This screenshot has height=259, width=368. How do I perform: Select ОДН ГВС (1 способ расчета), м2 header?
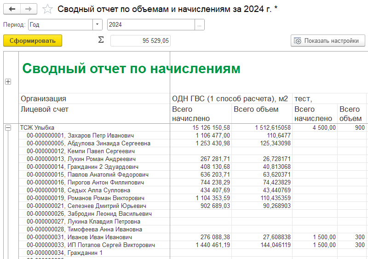(231, 98)
